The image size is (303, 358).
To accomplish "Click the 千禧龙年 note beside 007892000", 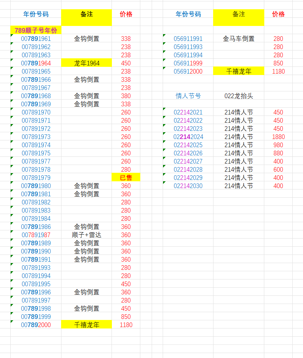I will tap(86, 325).
